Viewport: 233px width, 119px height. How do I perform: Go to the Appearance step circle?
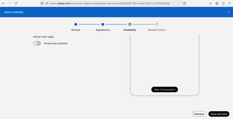click(x=103, y=24)
